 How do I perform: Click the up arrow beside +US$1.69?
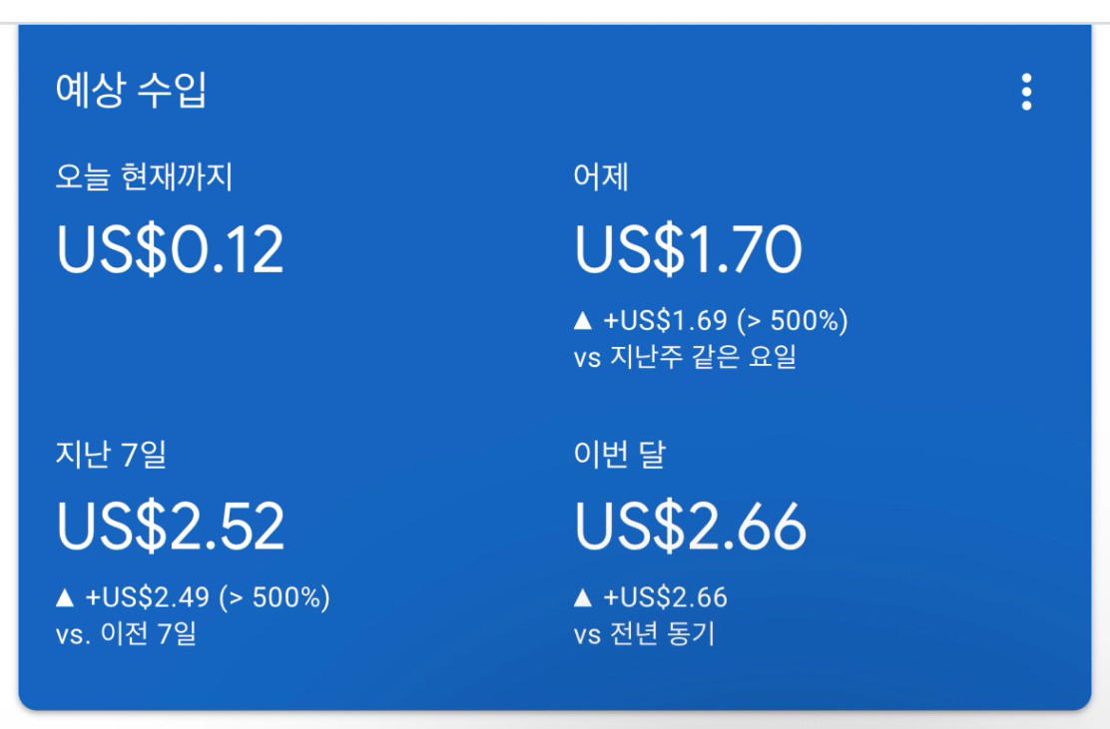coord(584,322)
